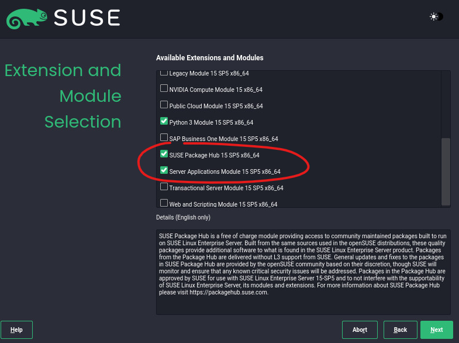
Task: Disable Server Applications Module 15 SP5
Action: coord(164,170)
